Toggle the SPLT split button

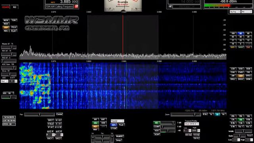[x=50, y=120]
